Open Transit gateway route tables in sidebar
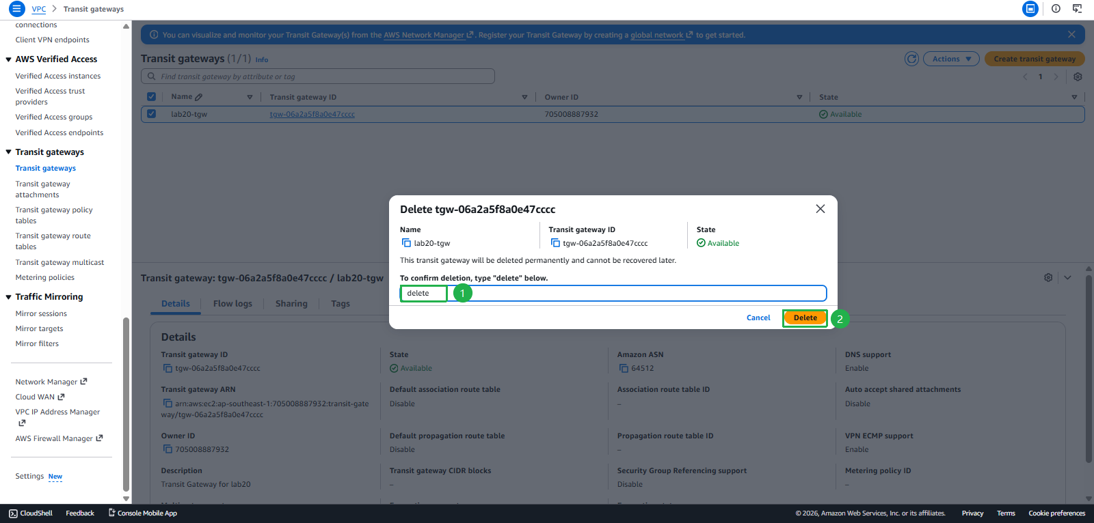This screenshot has height=523, width=1094. [53, 241]
